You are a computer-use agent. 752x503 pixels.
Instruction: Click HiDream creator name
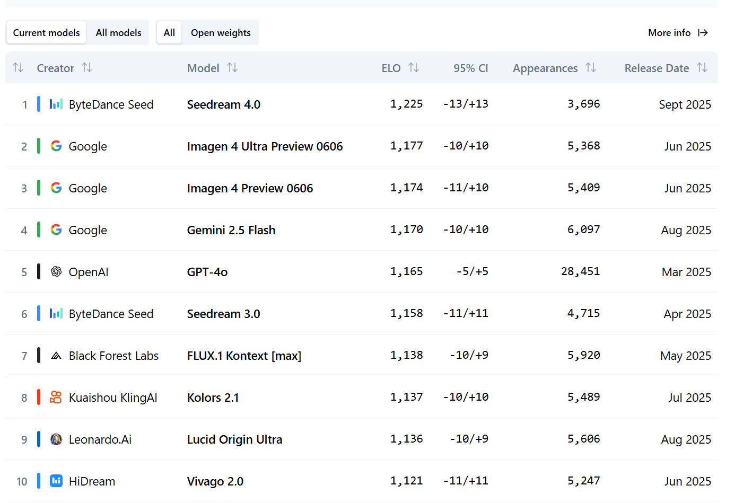[92, 481]
